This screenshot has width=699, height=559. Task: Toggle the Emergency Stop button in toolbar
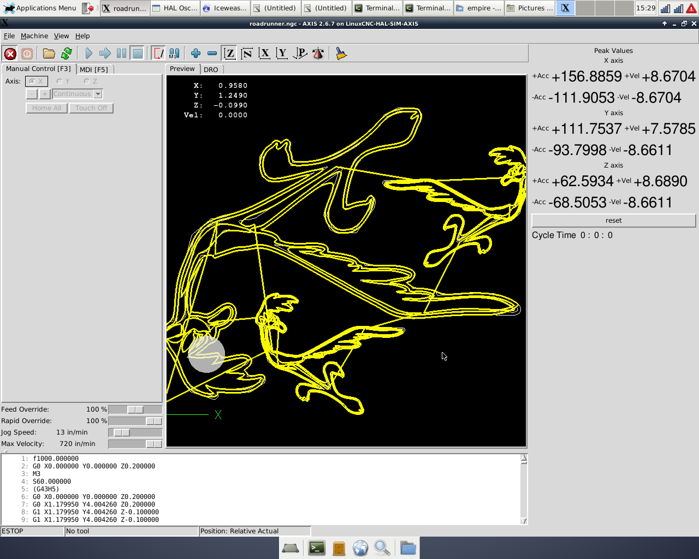click(10, 53)
